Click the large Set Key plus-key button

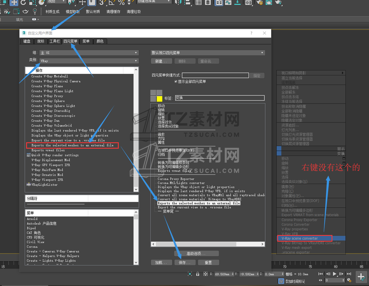361,276
